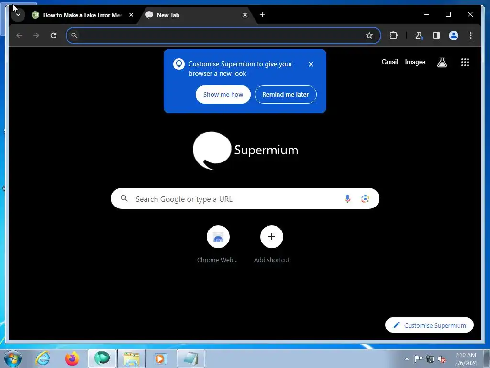The height and width of the screenshot is (368, 490).
Task: Open the tab search dropdown arrow
Action: tap(18, 15)
